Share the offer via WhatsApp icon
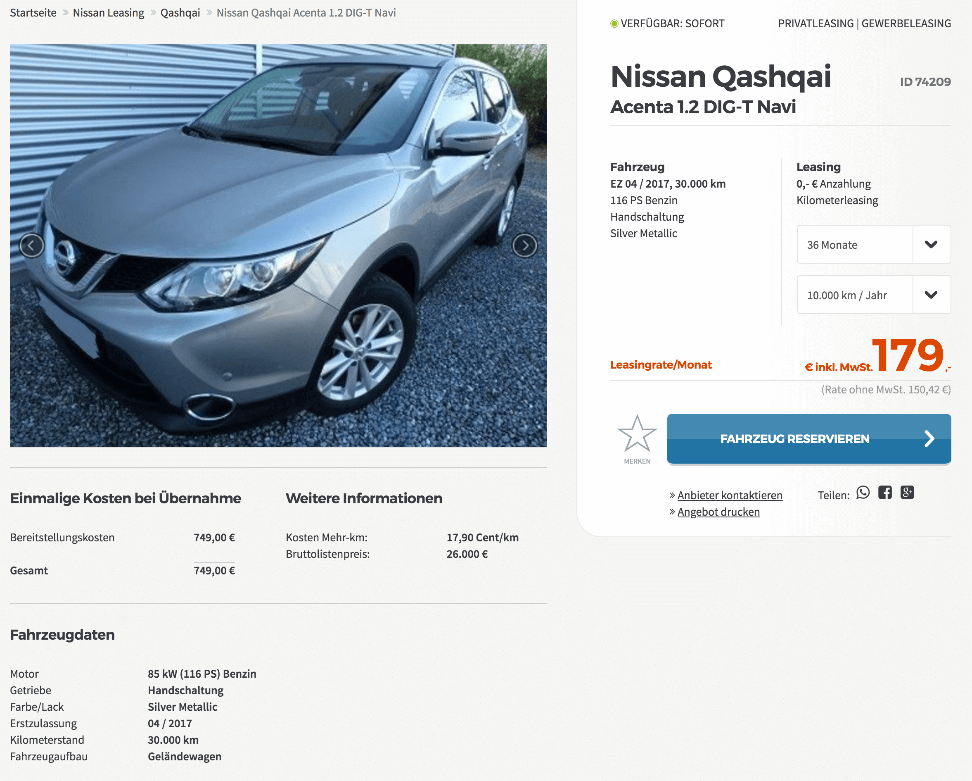Screen dimensions: 972x781 click(863, 493)
